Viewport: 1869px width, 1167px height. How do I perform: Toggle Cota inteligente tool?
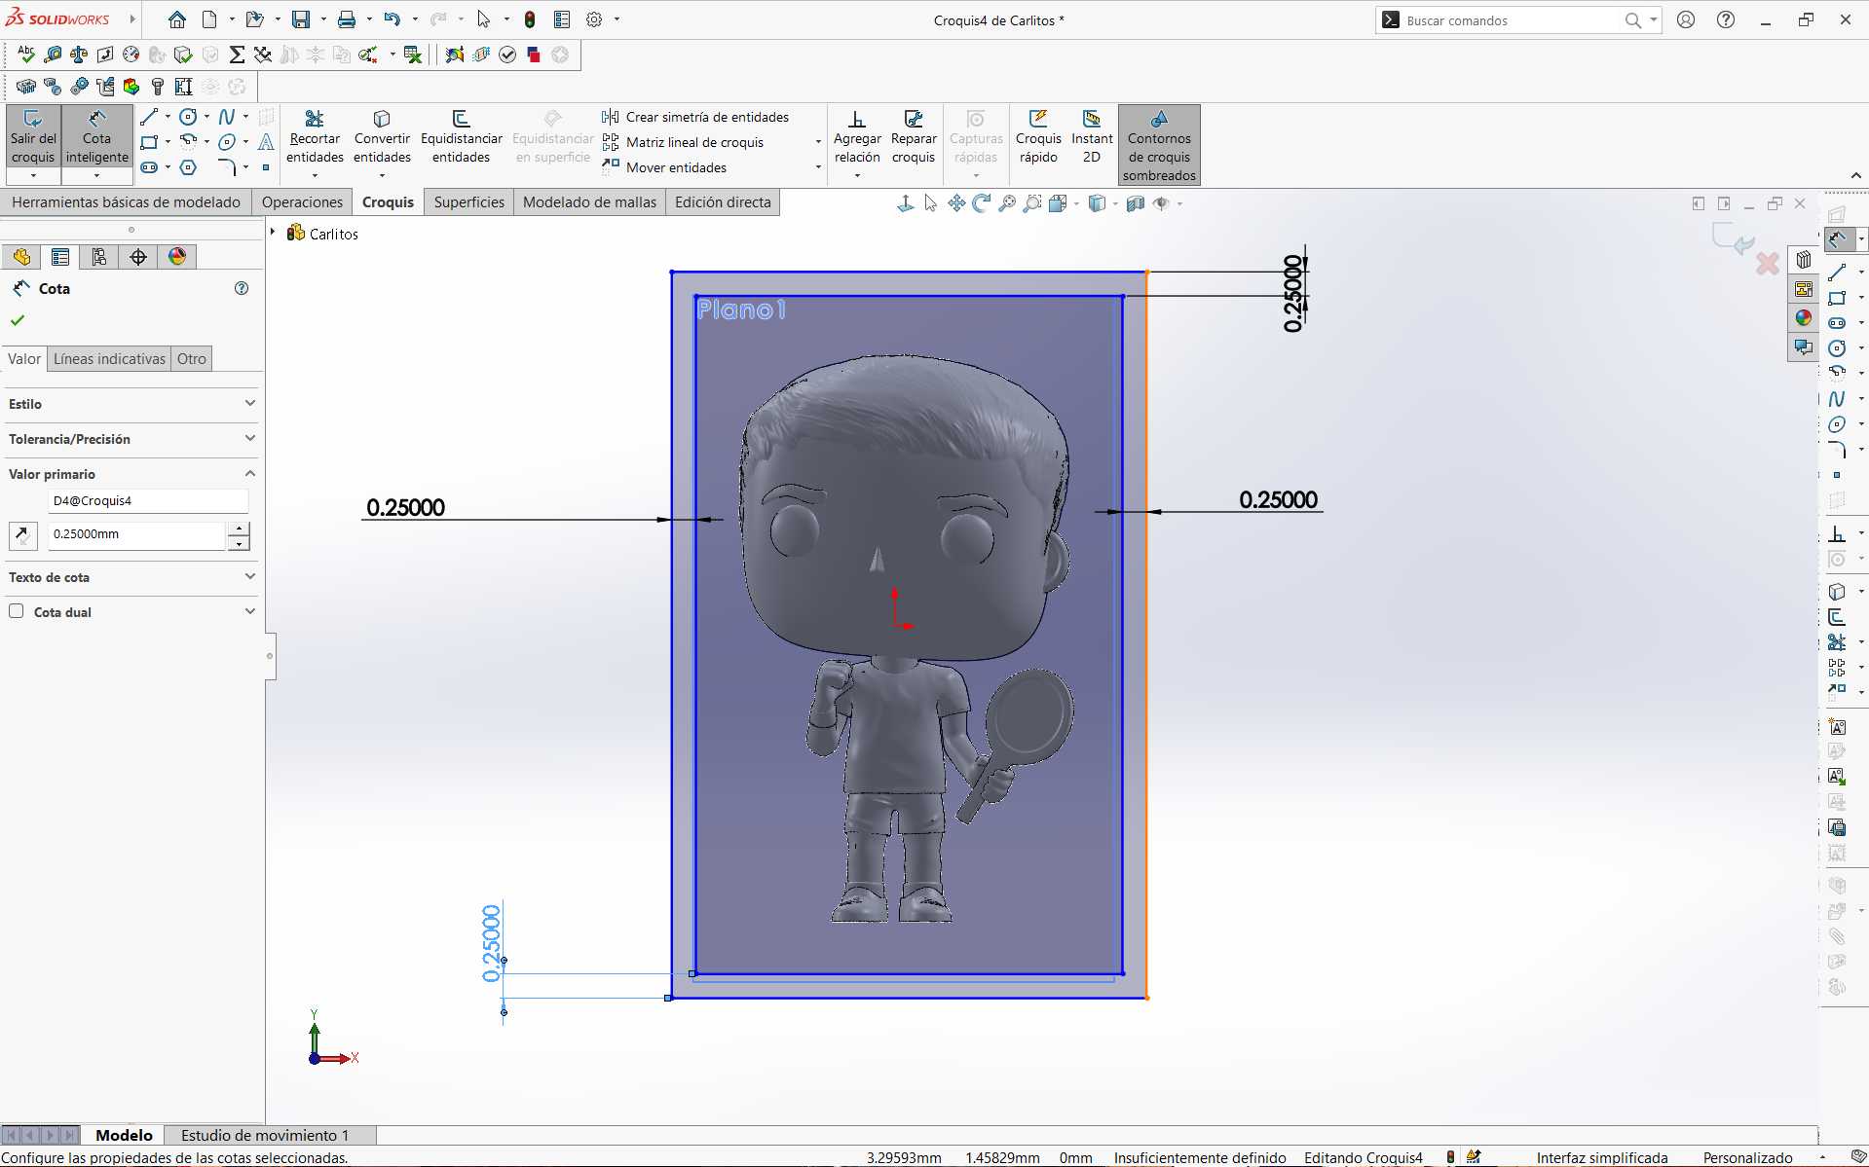(x=96, y=137)
